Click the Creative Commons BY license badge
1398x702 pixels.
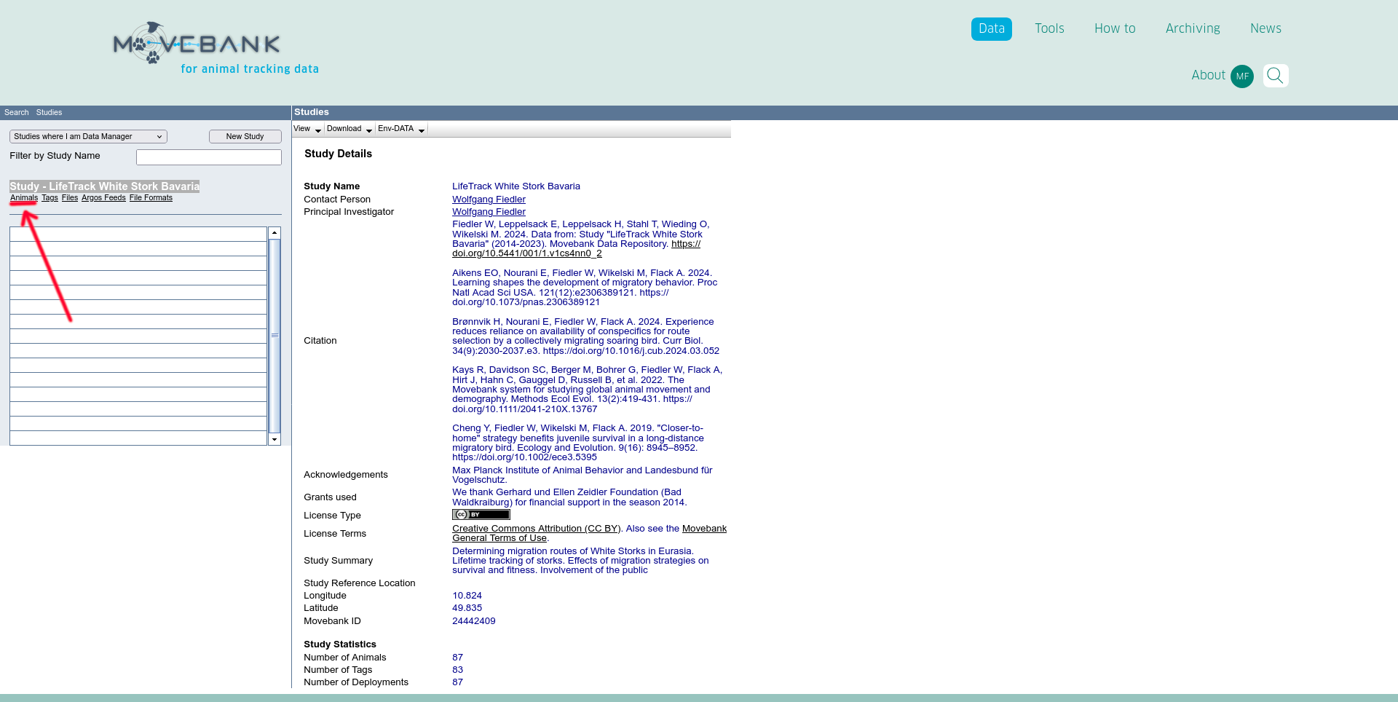[481, 515]
